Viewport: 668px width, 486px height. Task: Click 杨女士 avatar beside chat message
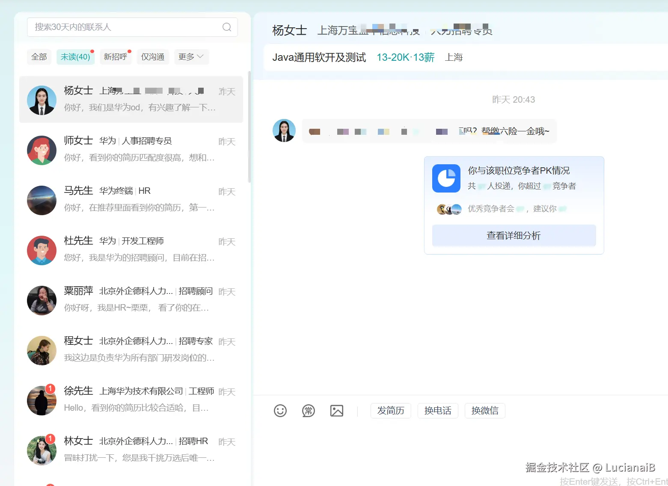284,130
